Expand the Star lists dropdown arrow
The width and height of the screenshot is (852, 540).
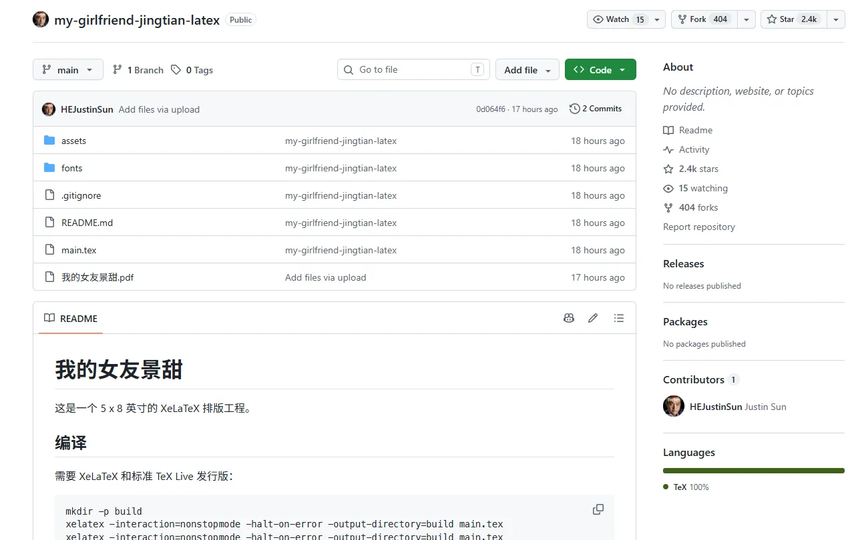[x=837, y=19]
